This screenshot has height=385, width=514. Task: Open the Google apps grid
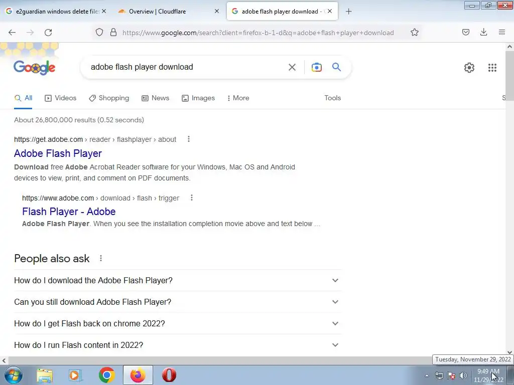click(x=492, y=68)
